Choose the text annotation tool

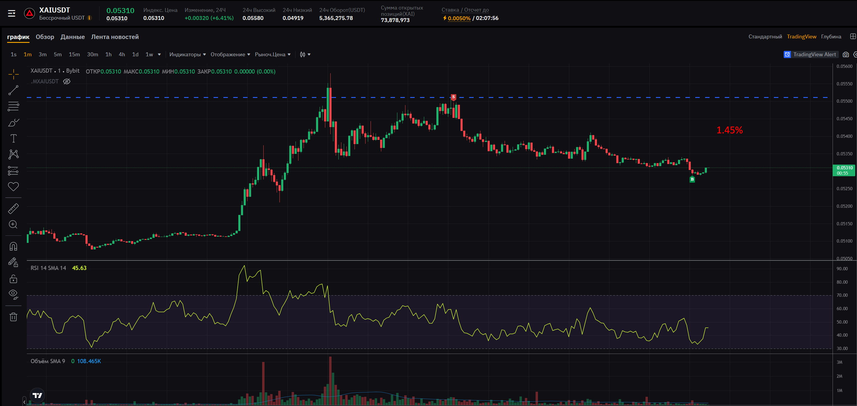pyautogui.click(x=13, y=138)
